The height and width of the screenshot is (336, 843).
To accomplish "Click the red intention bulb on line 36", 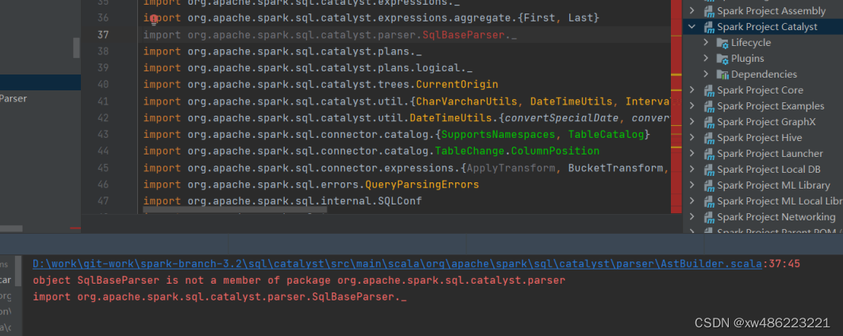I will [154, 21].
